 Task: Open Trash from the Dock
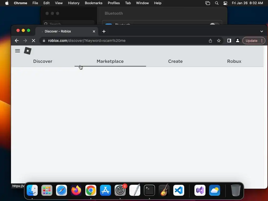236,190
